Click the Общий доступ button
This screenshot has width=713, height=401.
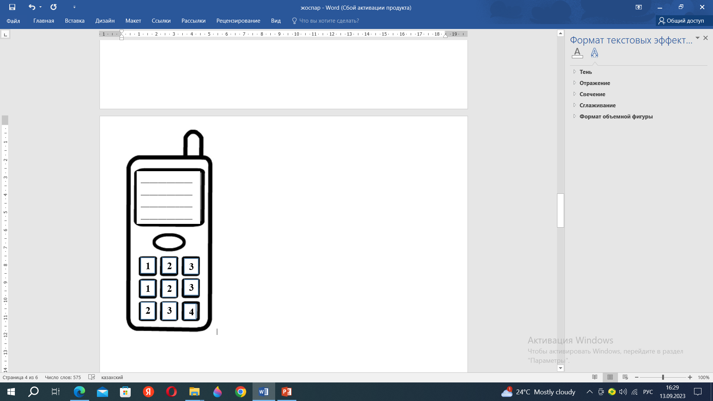[681, 21]
